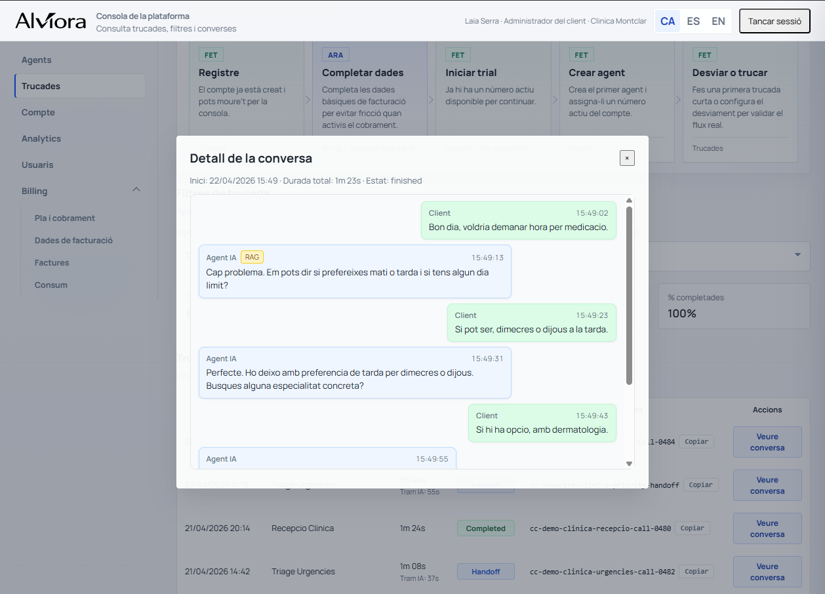This screenshot has width=825, height=594.
Task: Click the Alvora logo
Action: coord(50,21)
